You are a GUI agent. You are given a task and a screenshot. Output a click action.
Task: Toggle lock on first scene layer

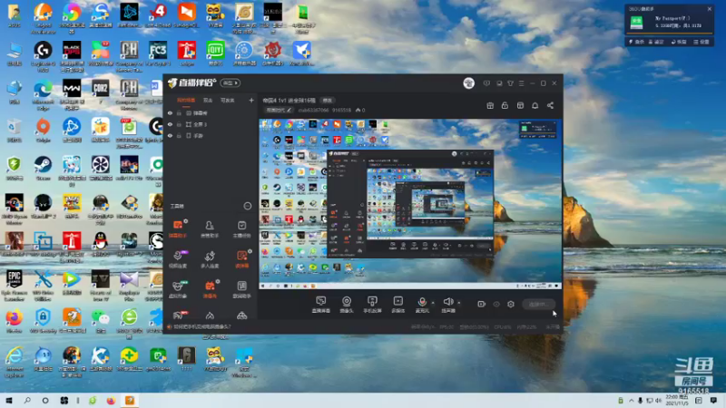(179, 112)
